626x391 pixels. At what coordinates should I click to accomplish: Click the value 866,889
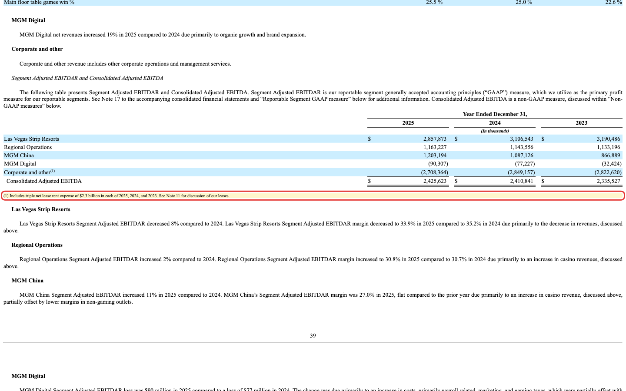coord(611,156)
